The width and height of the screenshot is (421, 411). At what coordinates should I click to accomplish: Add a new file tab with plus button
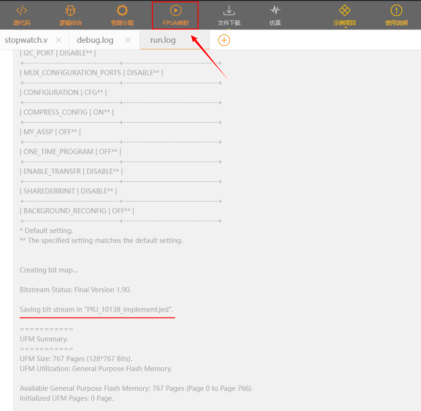tap(224, 40)
